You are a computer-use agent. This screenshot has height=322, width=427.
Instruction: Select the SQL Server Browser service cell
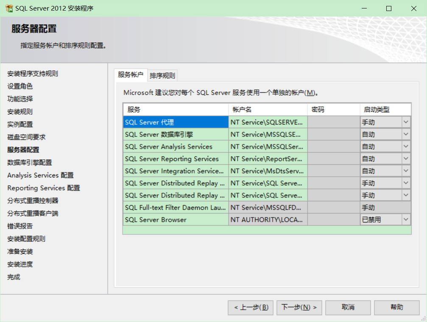176,220
